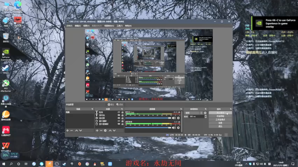The height and width of the screenshot is (167, 298).
Task: Open the MSI Afterburner desktop shortcut
Action: 6,86
